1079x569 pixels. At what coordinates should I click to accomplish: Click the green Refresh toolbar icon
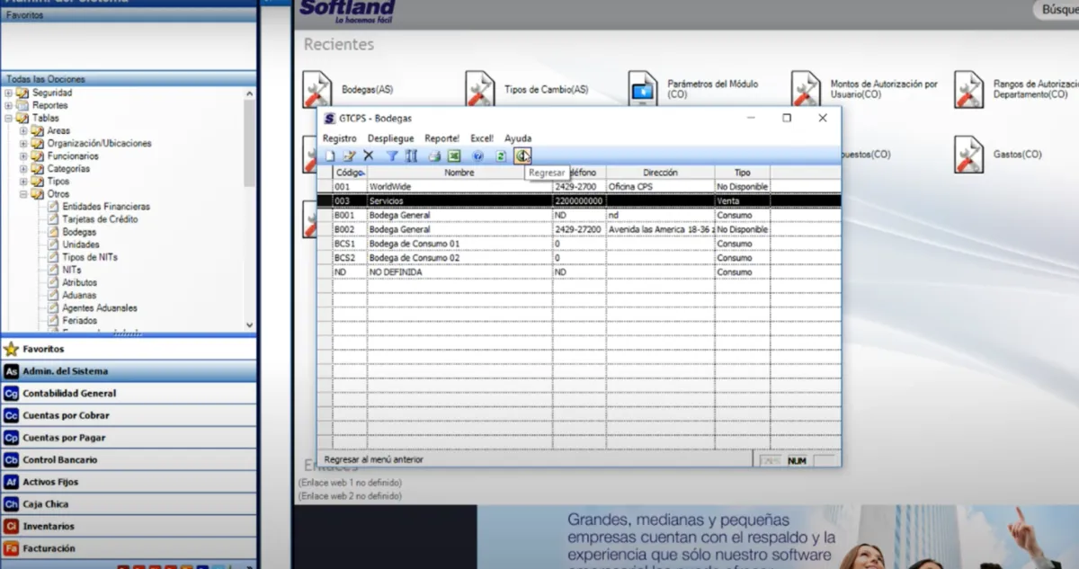click(x=502, y=156)
